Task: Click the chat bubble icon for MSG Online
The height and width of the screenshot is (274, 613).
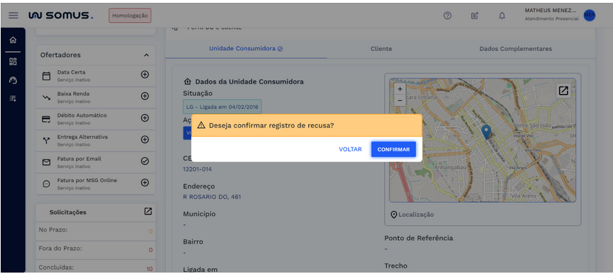Action: (46, 184)
